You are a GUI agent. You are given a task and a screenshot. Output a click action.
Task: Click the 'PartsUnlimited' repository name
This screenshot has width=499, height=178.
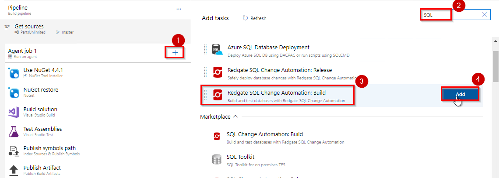point(32,32)
